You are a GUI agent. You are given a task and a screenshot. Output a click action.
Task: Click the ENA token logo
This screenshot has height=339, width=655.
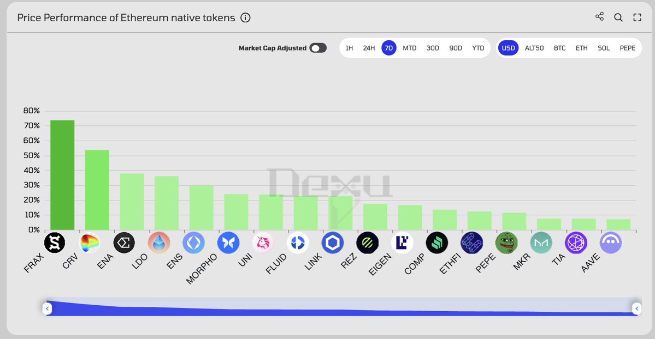(x=124, y=243)
